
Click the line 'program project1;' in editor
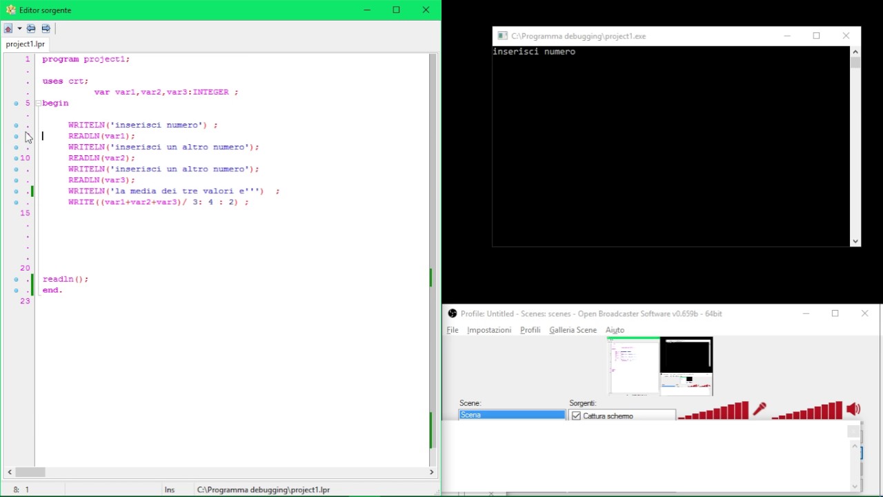pos(86,59)
